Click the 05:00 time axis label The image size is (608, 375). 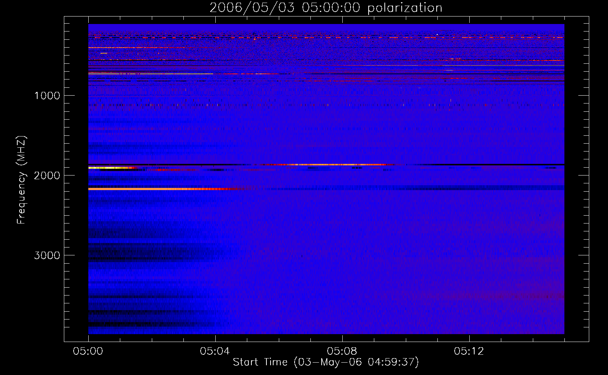pos(88,351)
